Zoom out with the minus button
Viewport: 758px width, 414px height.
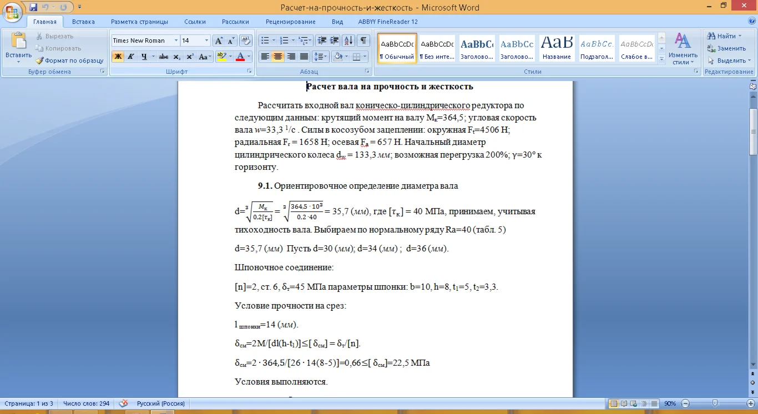coord(685,403)
